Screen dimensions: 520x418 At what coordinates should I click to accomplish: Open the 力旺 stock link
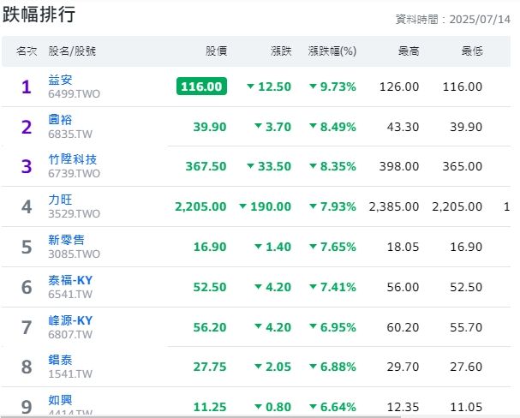click(60, 200)
